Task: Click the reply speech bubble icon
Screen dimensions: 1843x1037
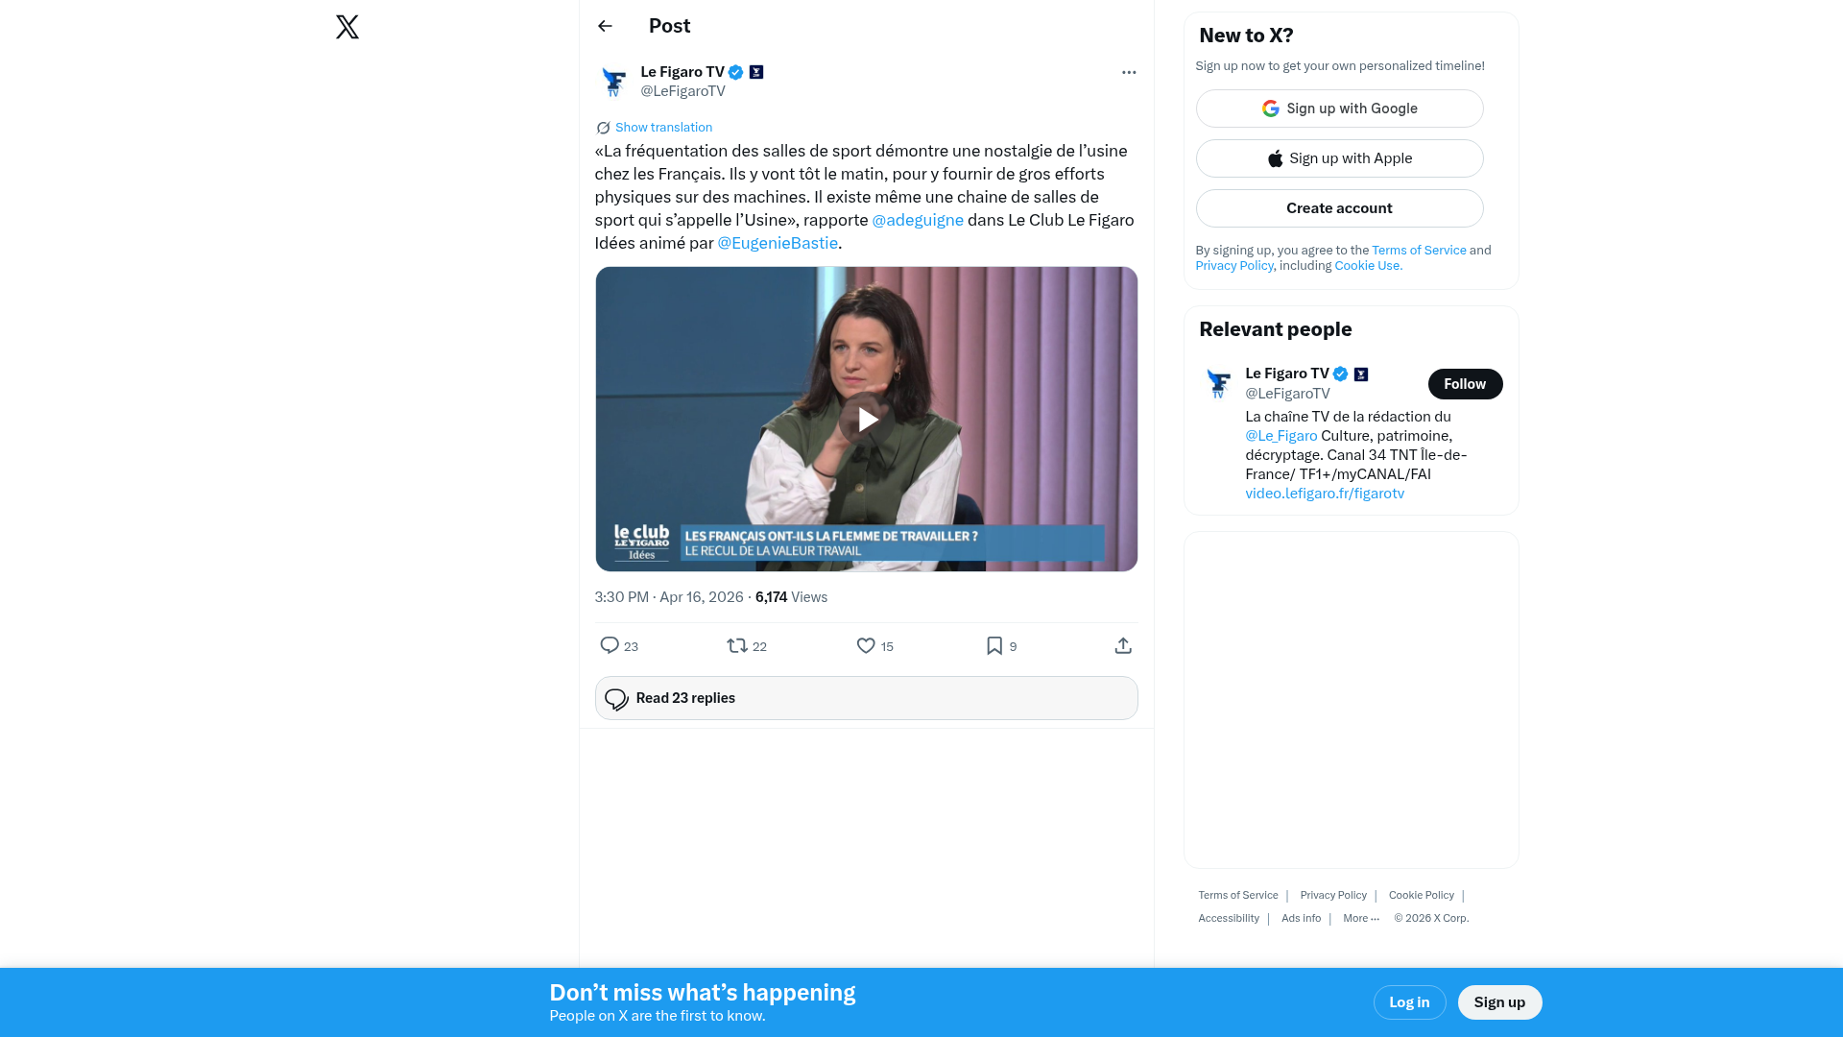Action: [x=610, y=645]
